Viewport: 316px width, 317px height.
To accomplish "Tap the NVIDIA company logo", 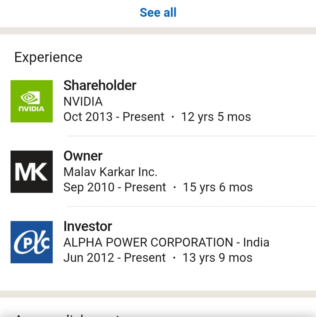I will (32, 101).
